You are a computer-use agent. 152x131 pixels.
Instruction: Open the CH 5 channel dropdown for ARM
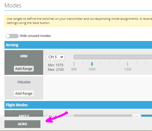coord(56,57)
